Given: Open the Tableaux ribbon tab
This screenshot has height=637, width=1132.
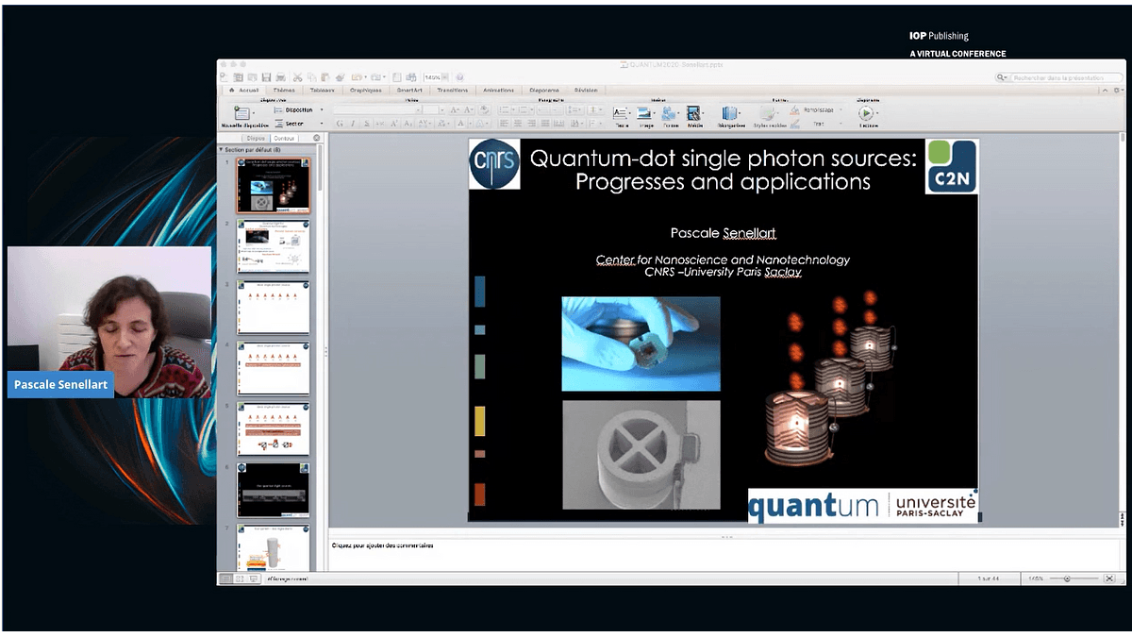Looking at the screenshot, I should coord(323,91).
